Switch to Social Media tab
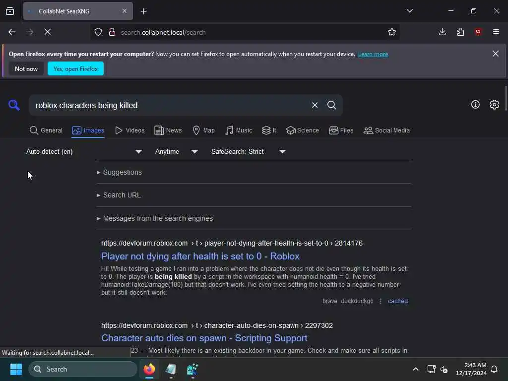 386,130
